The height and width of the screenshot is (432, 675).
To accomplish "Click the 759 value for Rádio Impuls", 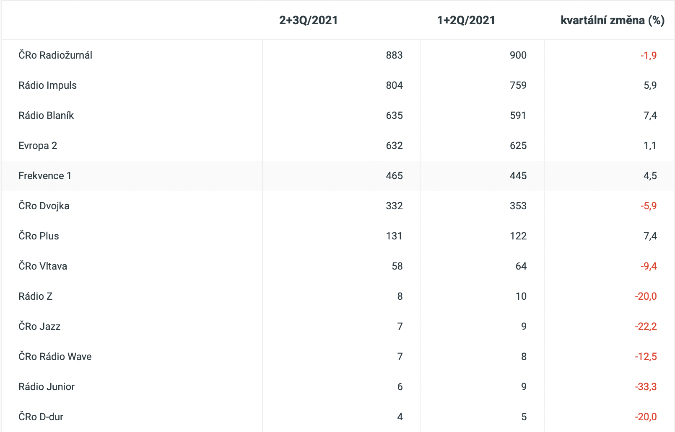I will (x=518, y=85).
